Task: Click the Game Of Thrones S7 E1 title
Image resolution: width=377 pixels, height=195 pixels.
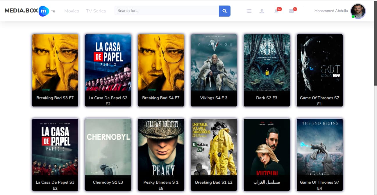Action: click(x=319, y=101)
